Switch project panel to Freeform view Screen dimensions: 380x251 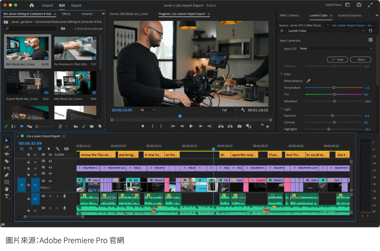pyautogui.click(x=29, y=126)
